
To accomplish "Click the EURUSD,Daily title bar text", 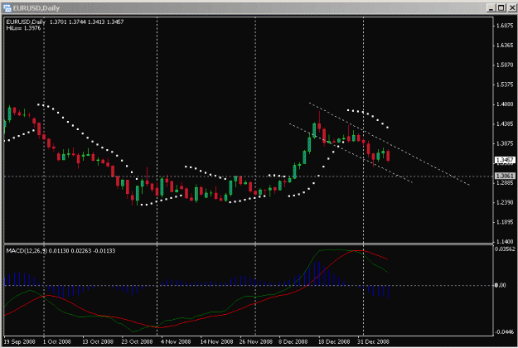I will click(x=36, y=8).
